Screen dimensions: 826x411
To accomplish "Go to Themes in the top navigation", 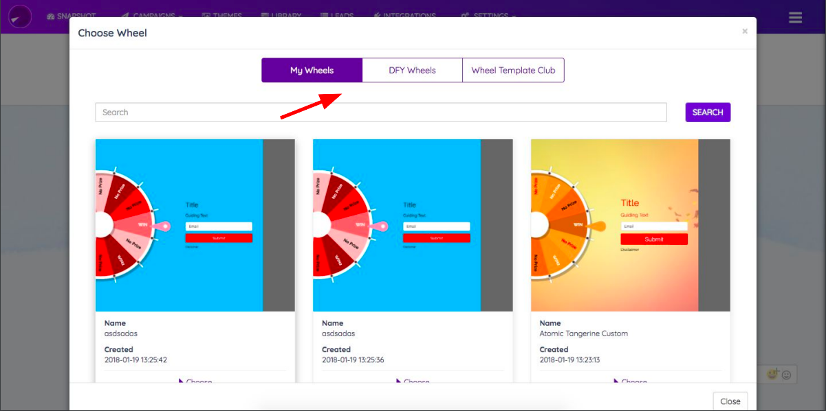I will tap(222, 16).
